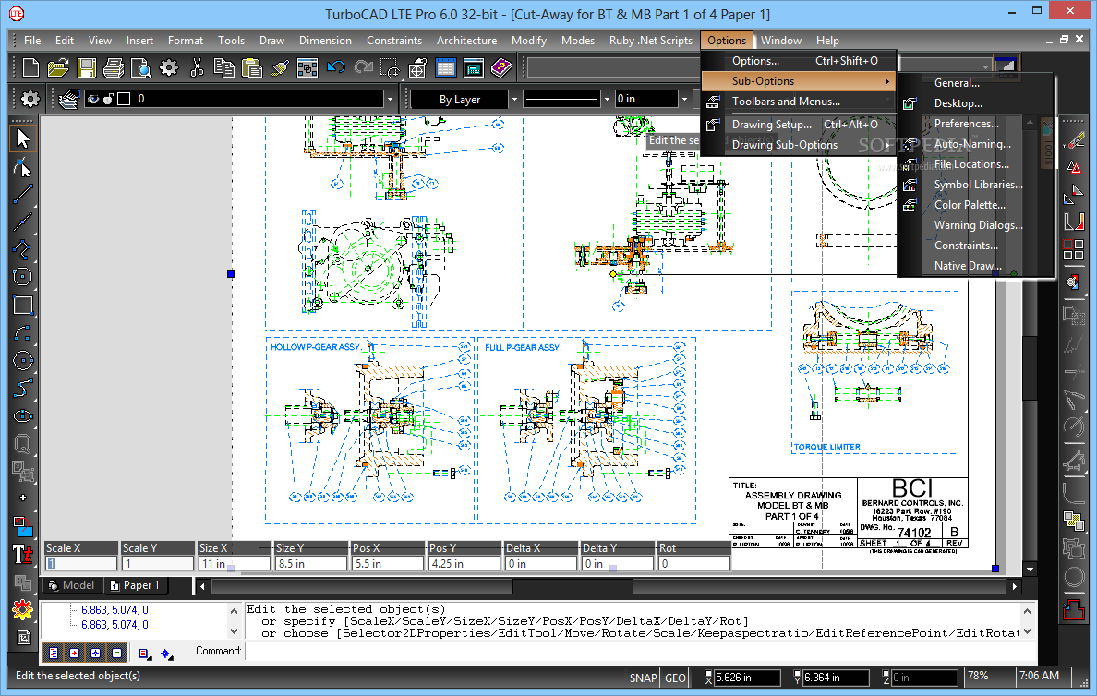Click the Format Painter brush icon

[280, 68]
